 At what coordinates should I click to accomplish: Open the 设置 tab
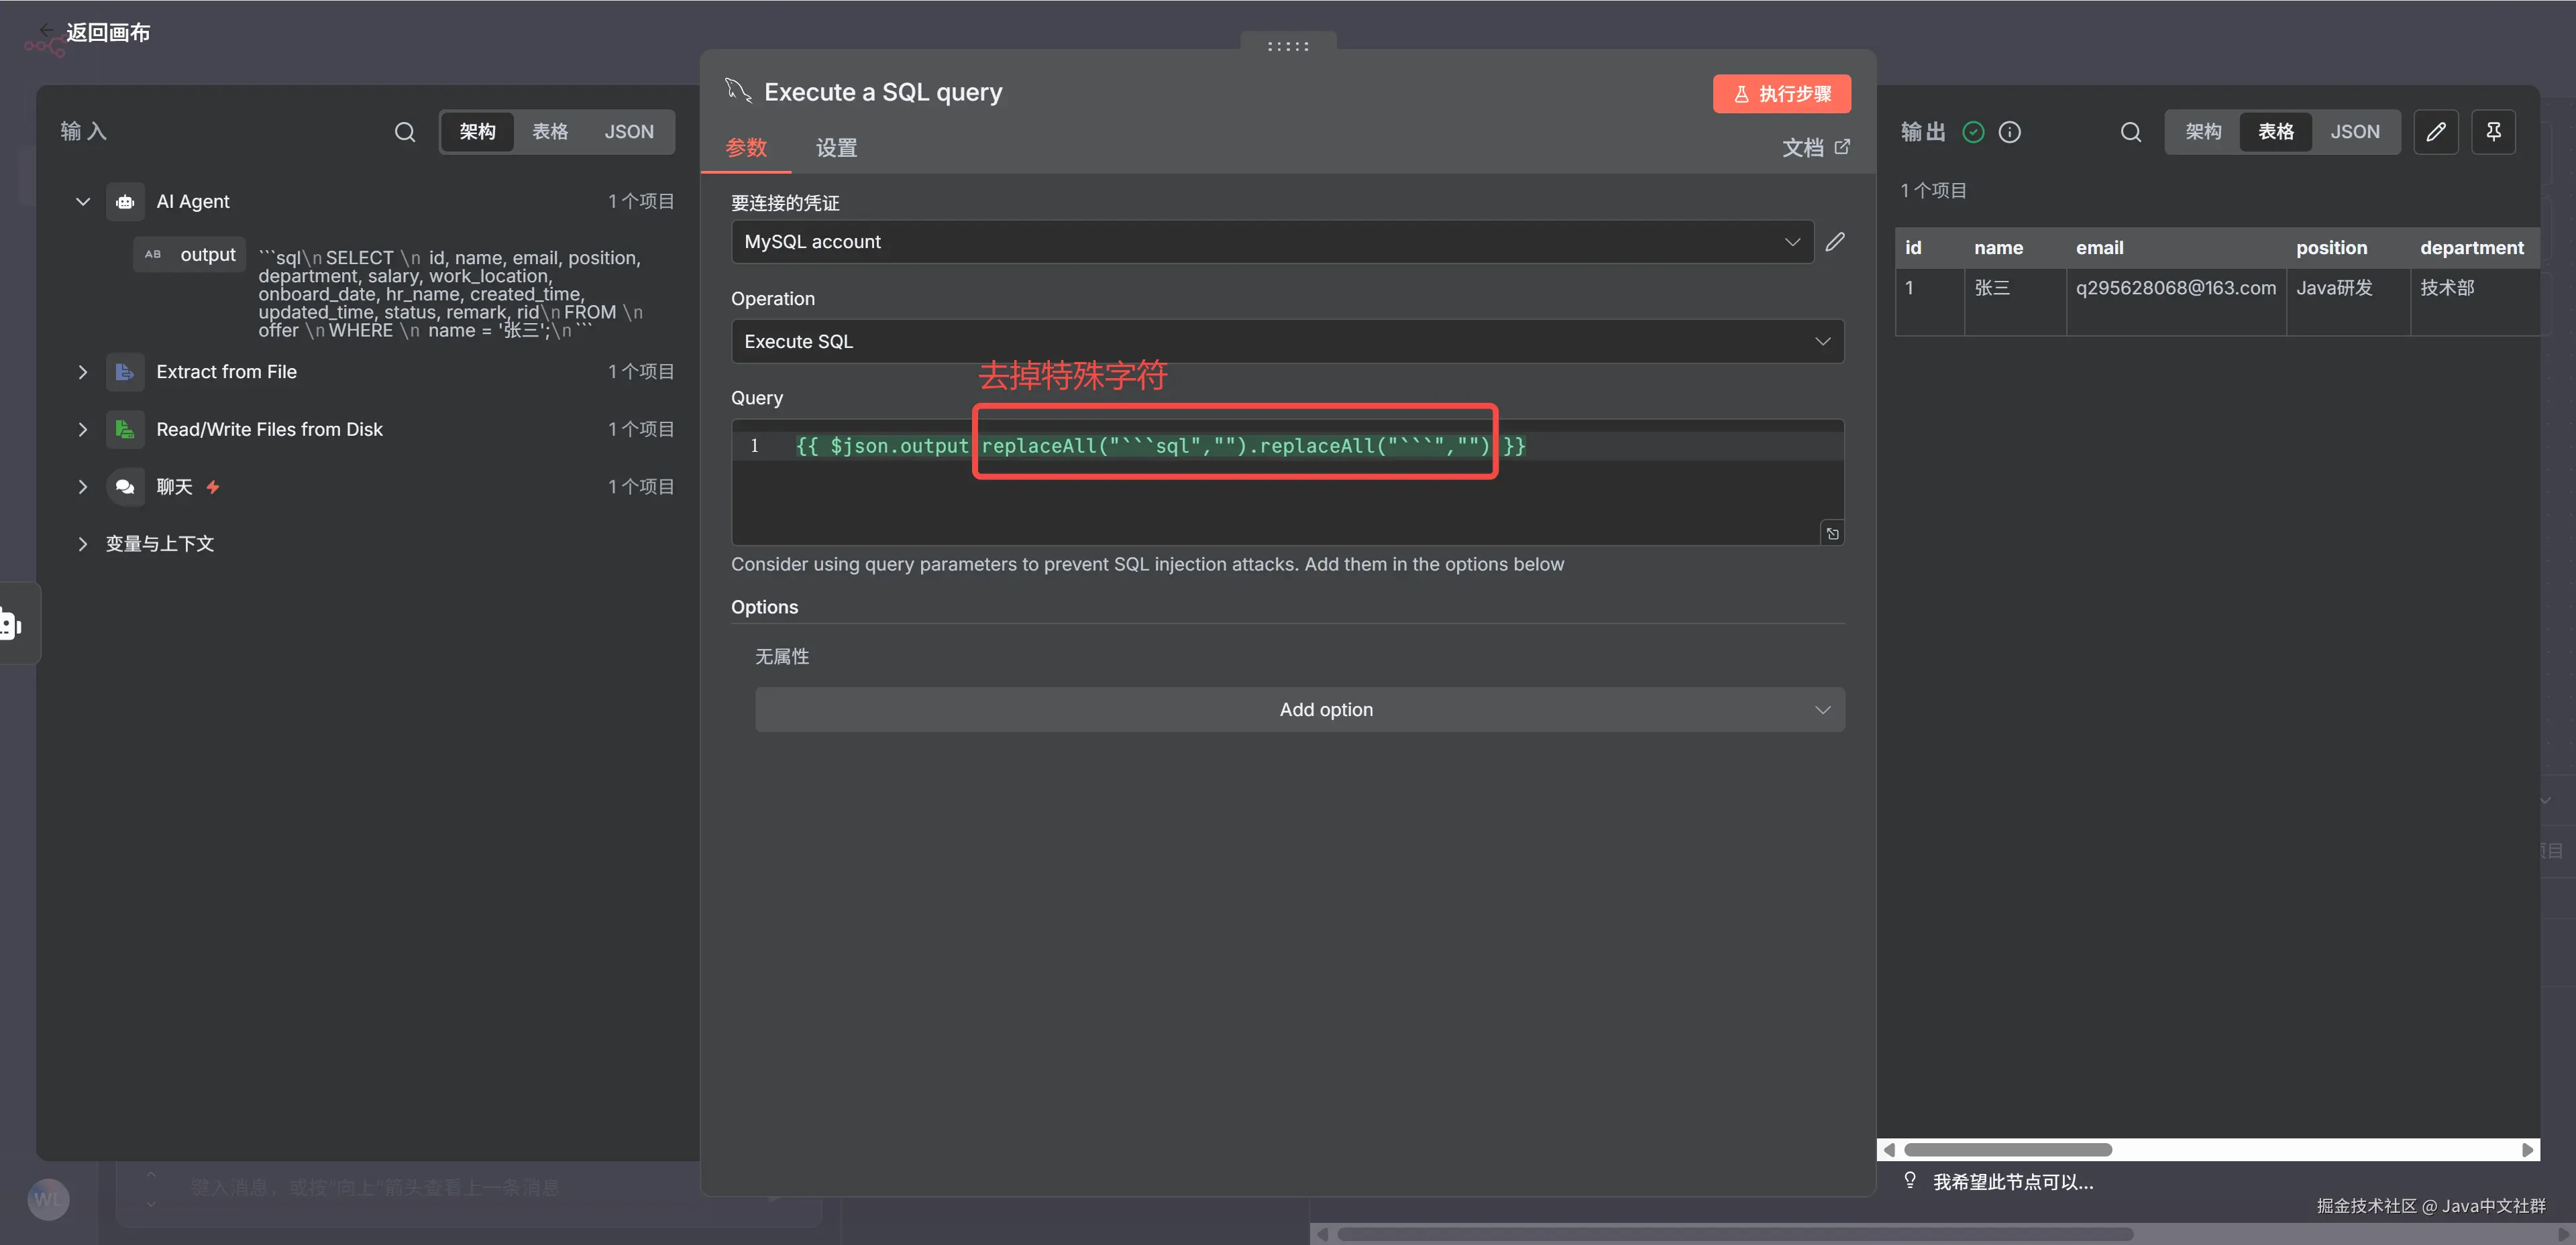click(836, 148)
